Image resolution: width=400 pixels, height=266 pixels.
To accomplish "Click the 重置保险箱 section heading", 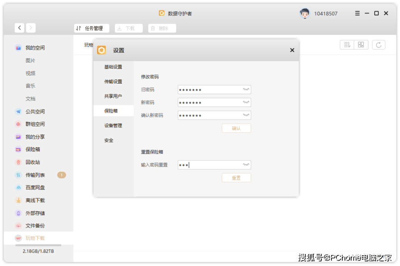I will [x=152, y=152].
